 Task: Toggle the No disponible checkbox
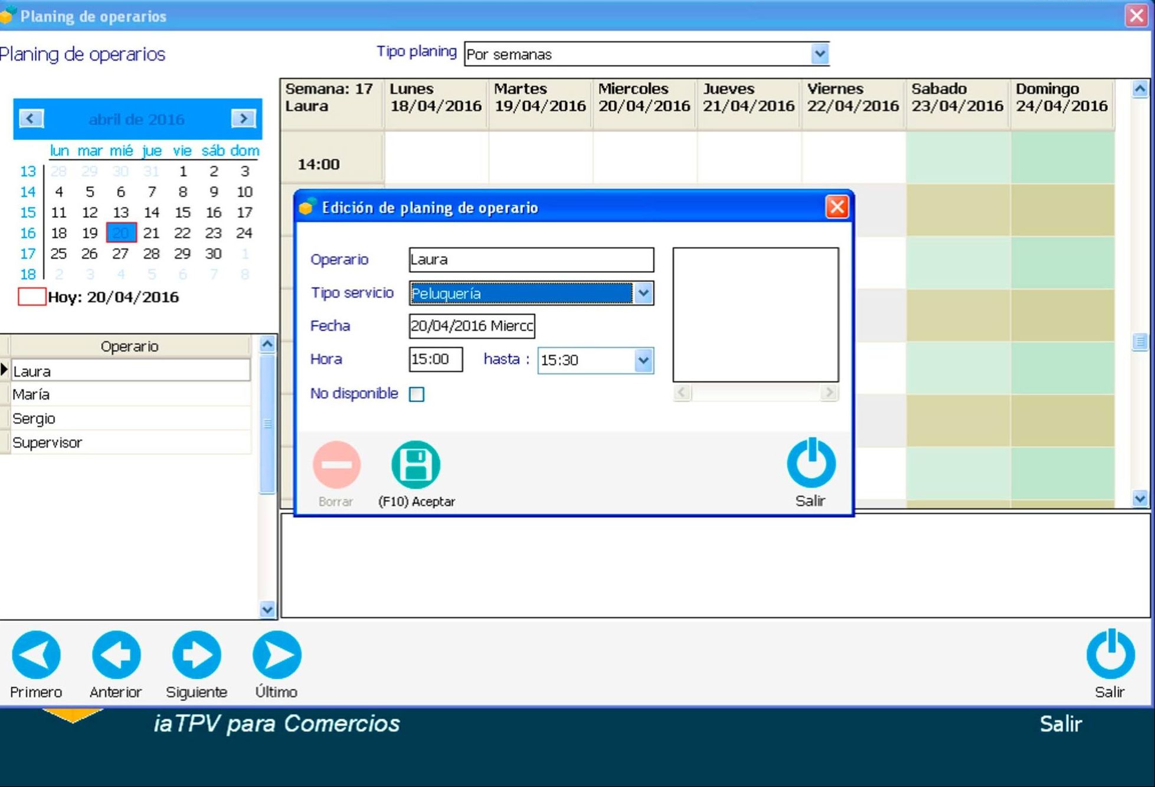point(417,394)
